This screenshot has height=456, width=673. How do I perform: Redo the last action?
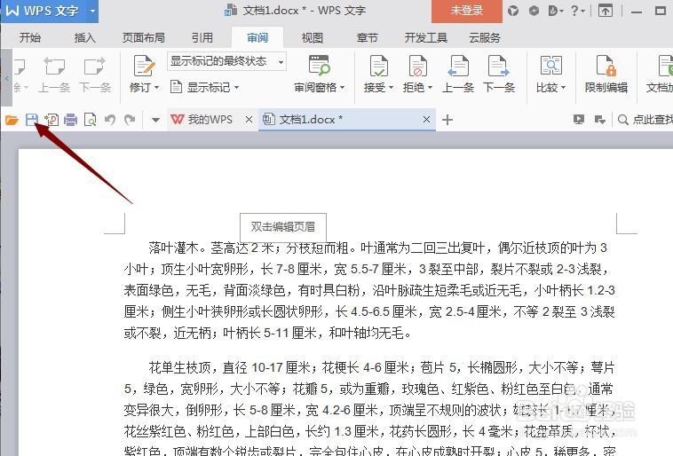[x=130, y=120]
